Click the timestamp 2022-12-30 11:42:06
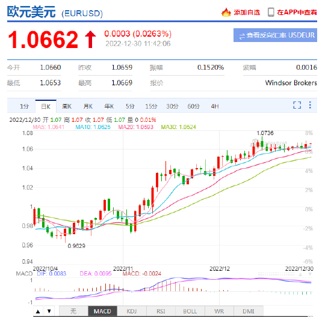Screen dimensions: 331x317 click(x=138, y=44)
